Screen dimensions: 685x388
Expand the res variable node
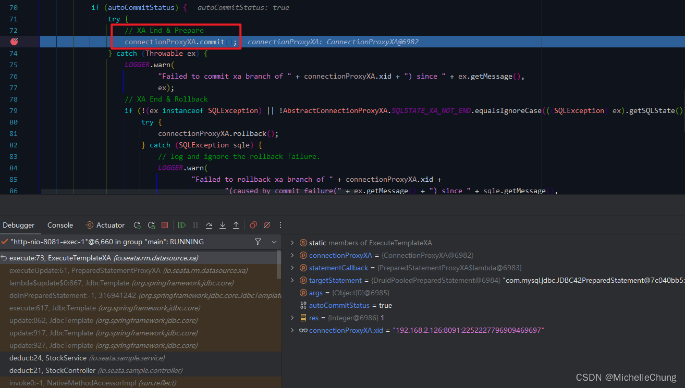(x=292, y=318)
